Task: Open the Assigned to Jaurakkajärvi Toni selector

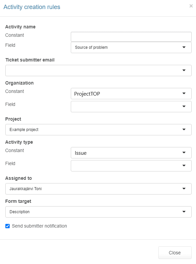Action: pos(99,189)
